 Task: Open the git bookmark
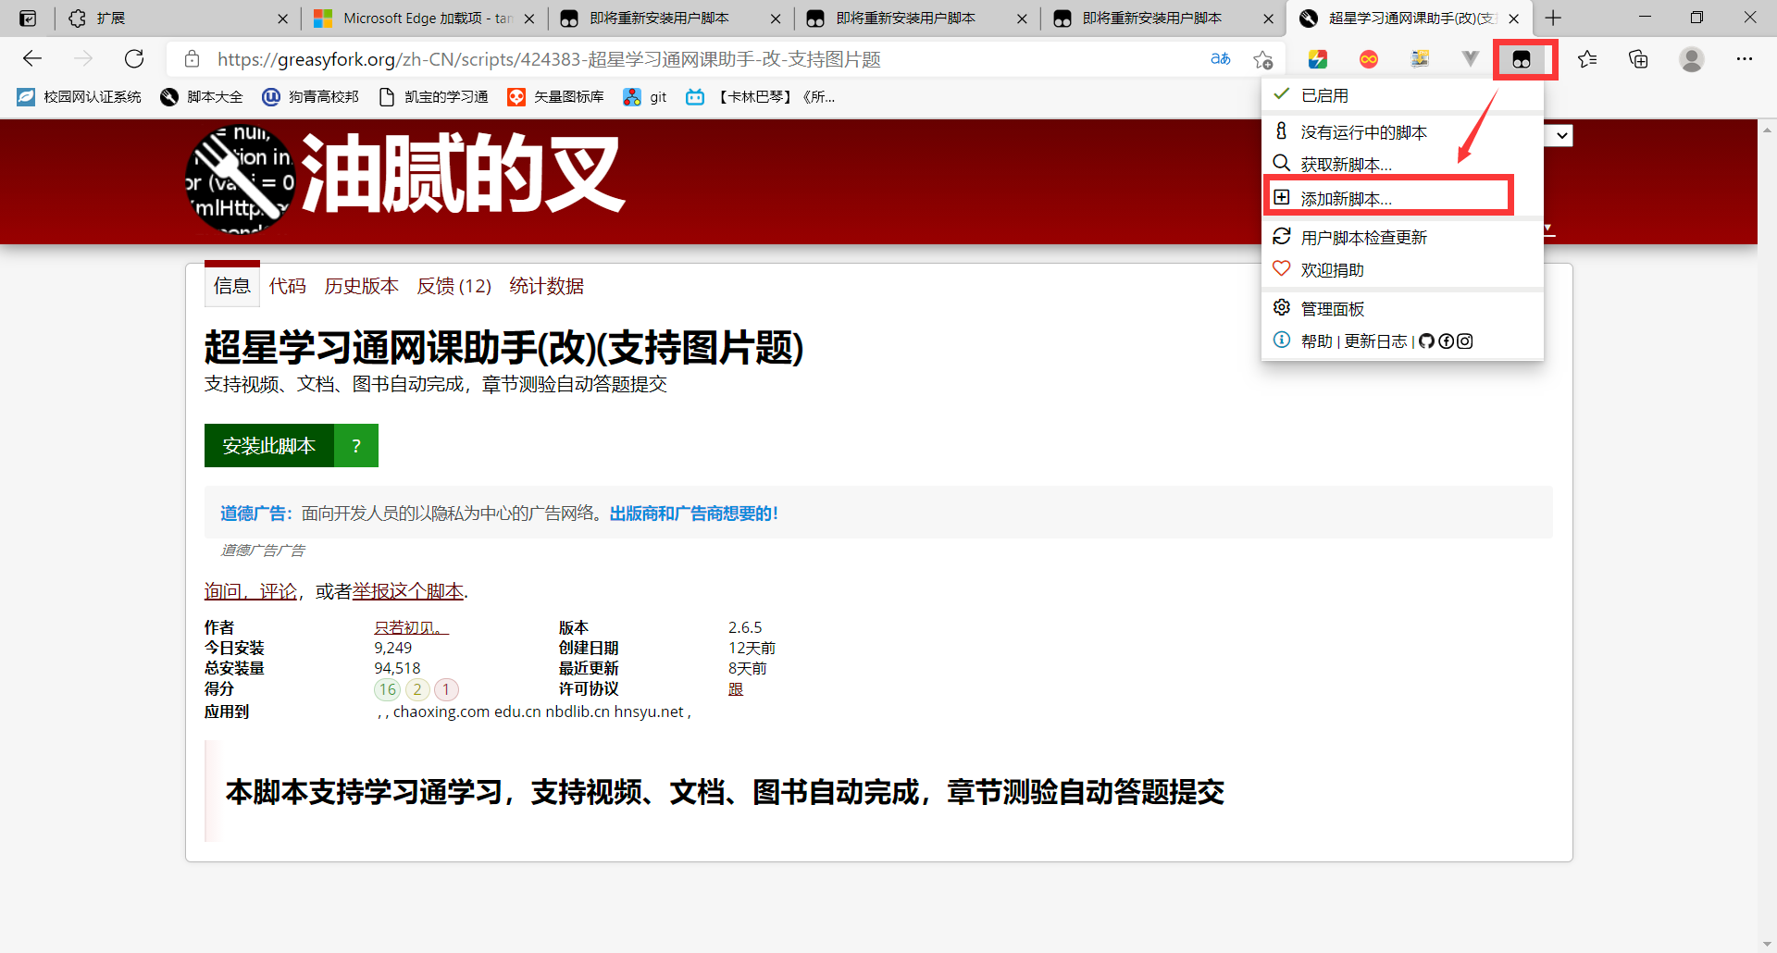click(x=645, y=96)
